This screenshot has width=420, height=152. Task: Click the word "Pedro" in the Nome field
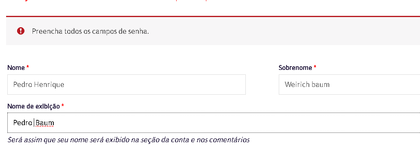point(23,85)
